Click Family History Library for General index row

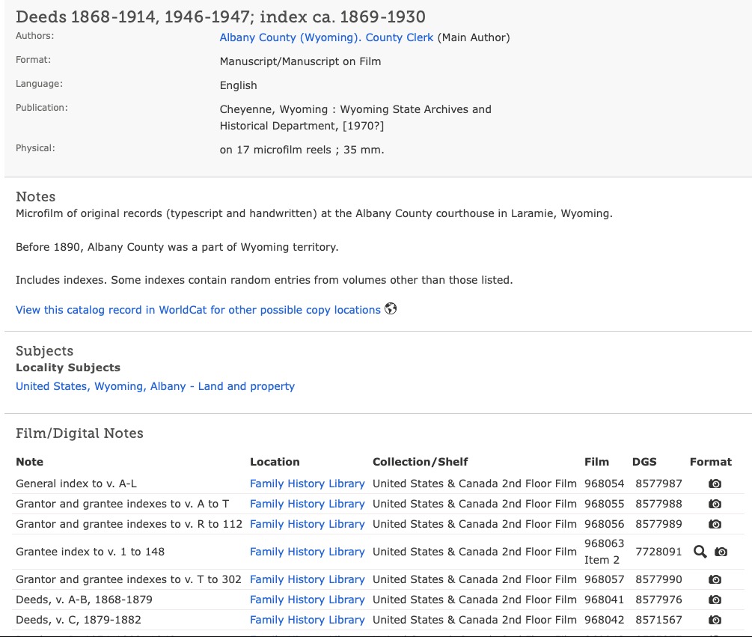click(x=307, y=484)
